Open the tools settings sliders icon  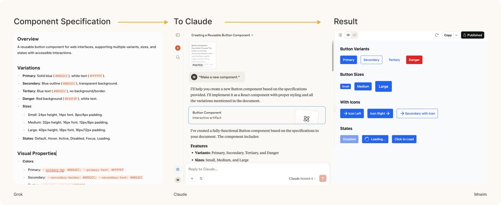coord(201,178)
